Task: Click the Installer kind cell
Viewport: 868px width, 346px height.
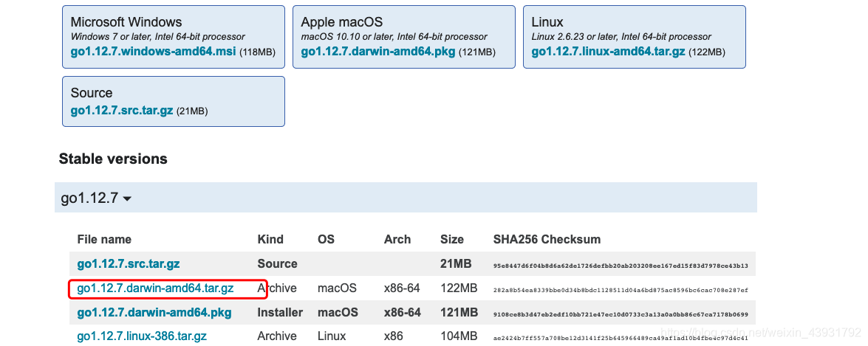Action: (280, 312)
